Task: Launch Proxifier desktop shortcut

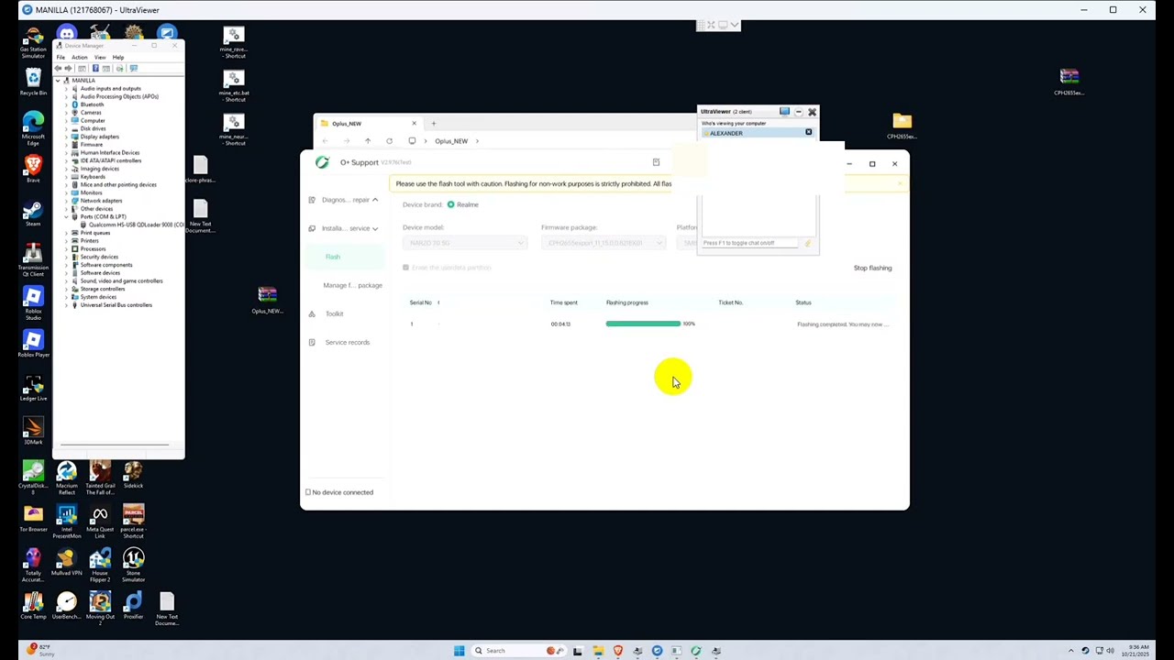Action: [x=133, y=606]
